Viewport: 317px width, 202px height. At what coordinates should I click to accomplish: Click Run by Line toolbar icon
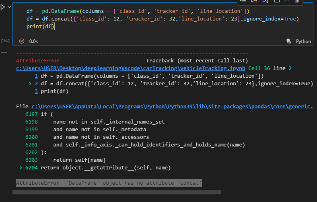click(243, 1)
